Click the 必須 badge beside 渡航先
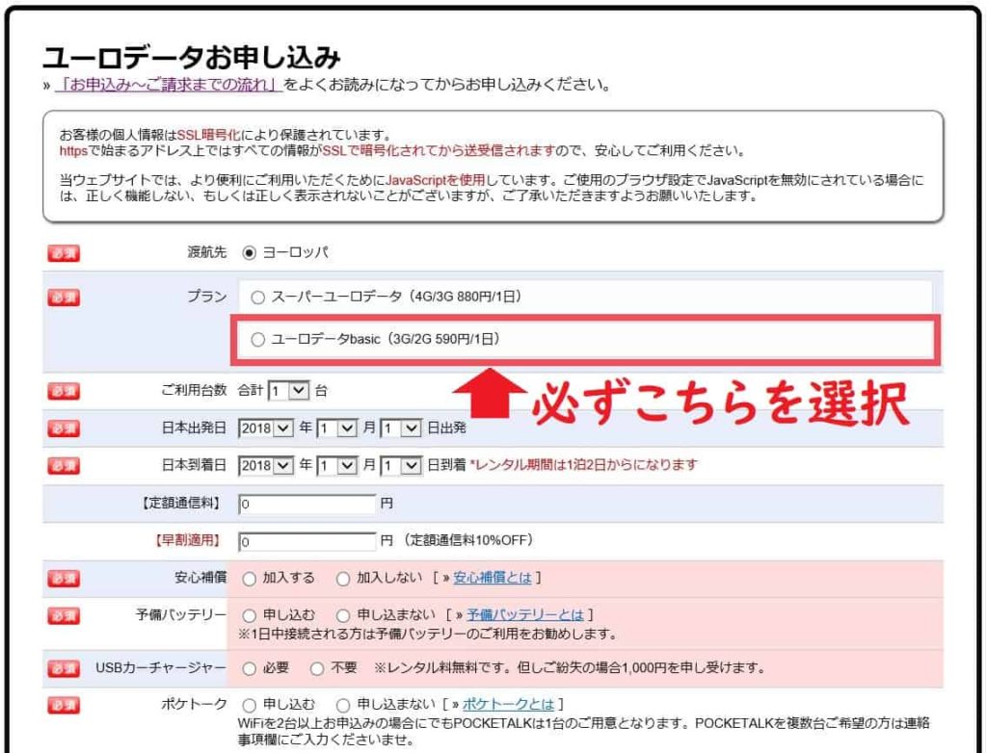Screen dimensions: 987x753 [64, 253]
